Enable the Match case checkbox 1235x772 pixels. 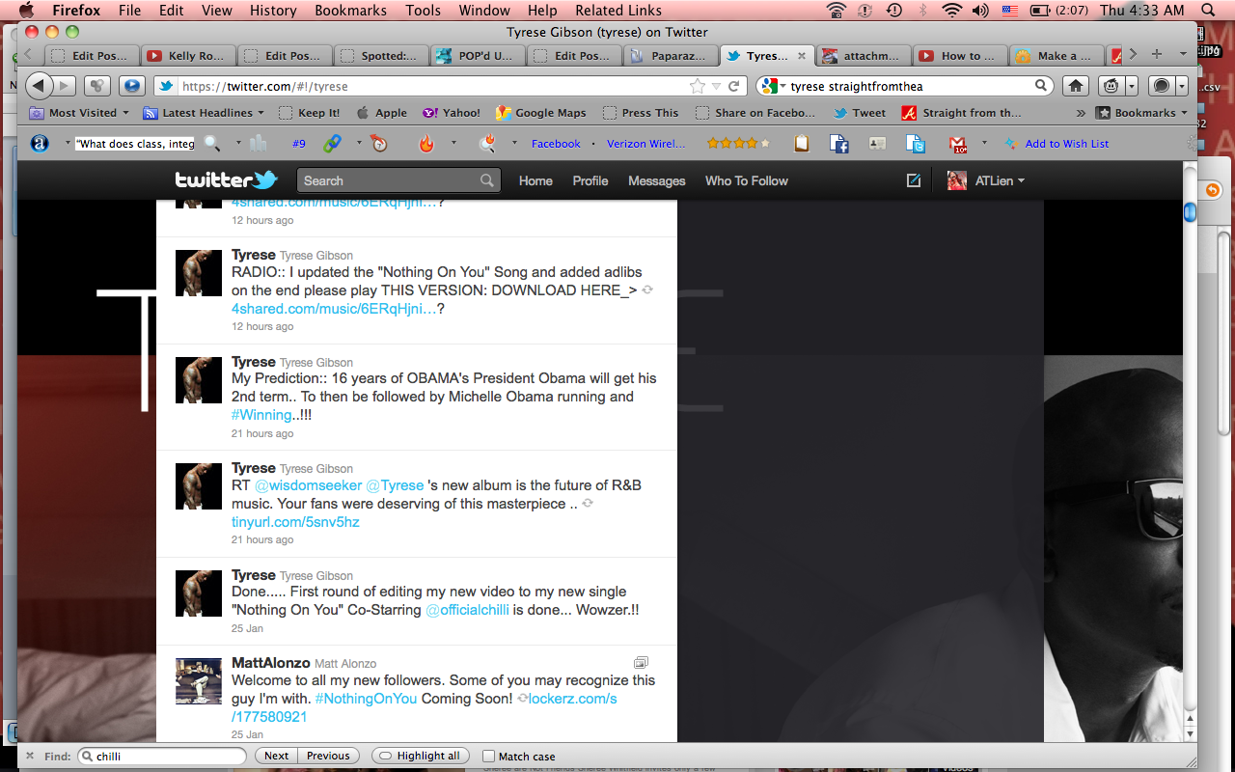[489, 757]
